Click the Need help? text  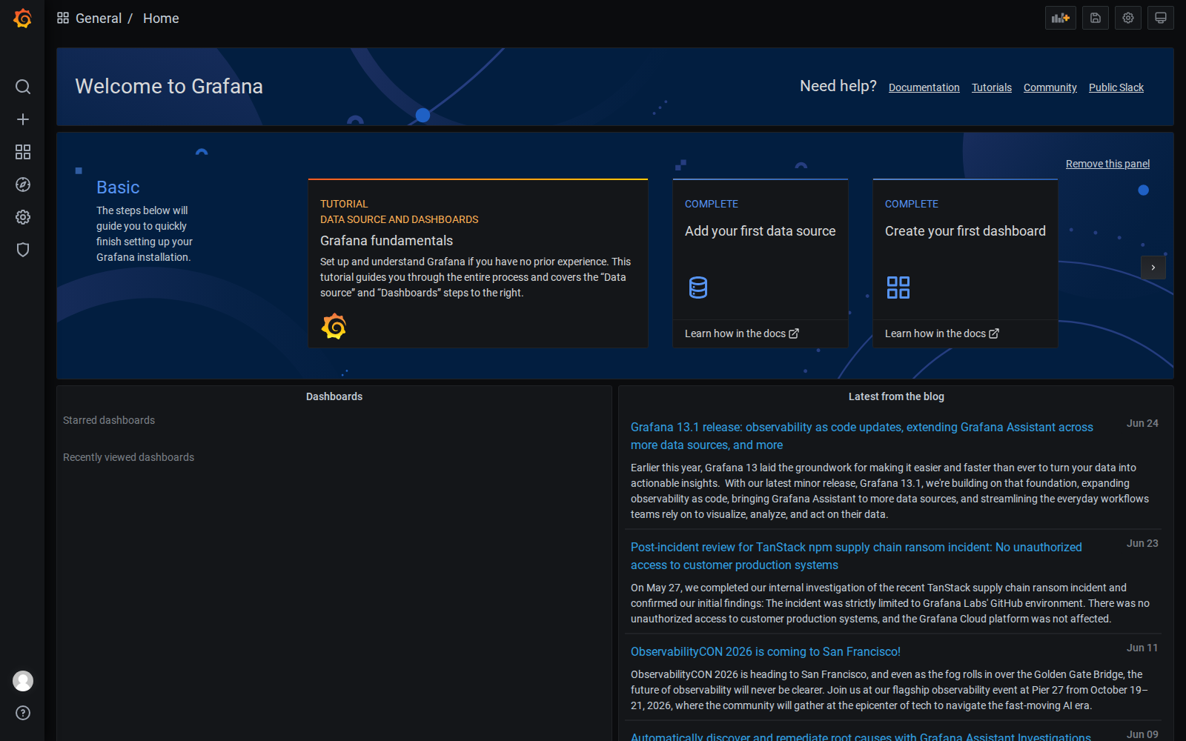pyautogui.click(x=838, y=86)
